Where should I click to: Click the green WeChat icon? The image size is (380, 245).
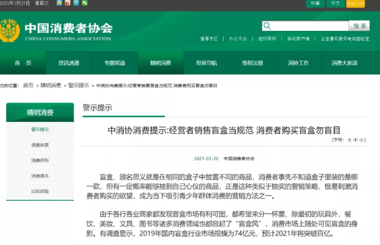pos(85,3)
